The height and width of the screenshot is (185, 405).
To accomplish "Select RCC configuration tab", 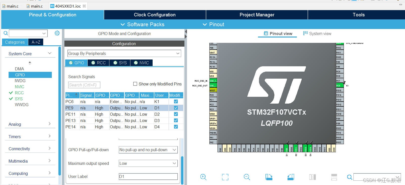I will [x=99, y=63].
